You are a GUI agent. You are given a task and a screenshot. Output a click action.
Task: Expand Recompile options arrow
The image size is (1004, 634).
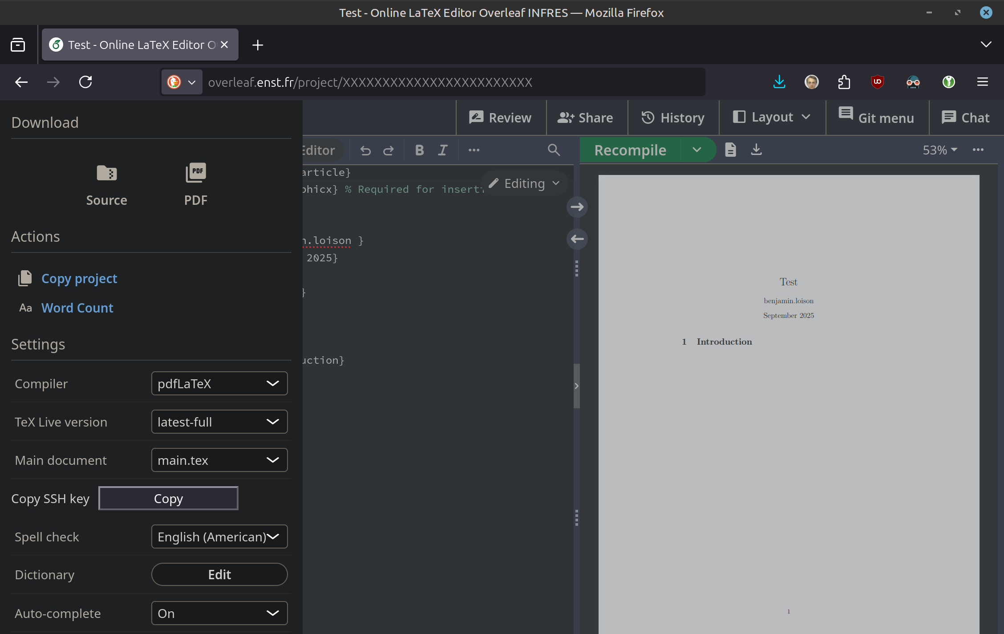(x=697, y=150)
